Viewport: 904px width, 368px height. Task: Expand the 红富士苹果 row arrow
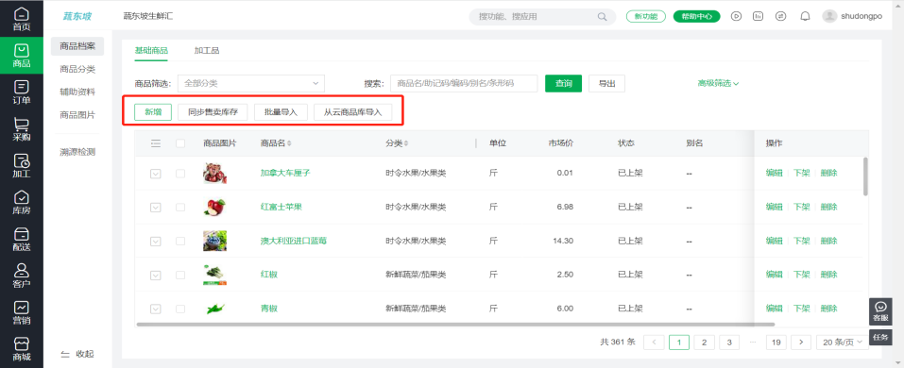click(156, 208)
